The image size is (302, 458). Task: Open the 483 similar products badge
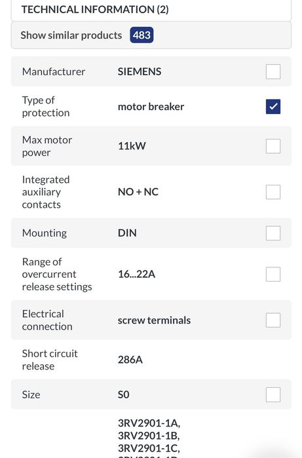[x=142, y=35]
